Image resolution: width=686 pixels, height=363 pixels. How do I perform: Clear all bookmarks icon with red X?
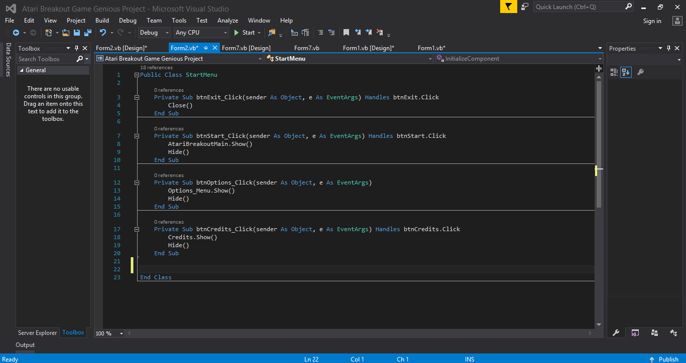380,33
